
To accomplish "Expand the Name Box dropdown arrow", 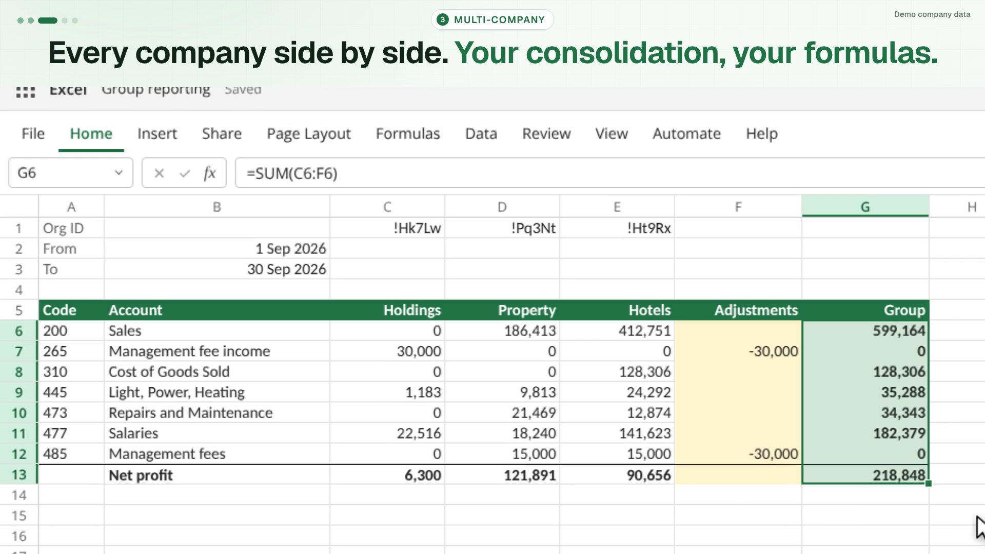I will point(119,173).
